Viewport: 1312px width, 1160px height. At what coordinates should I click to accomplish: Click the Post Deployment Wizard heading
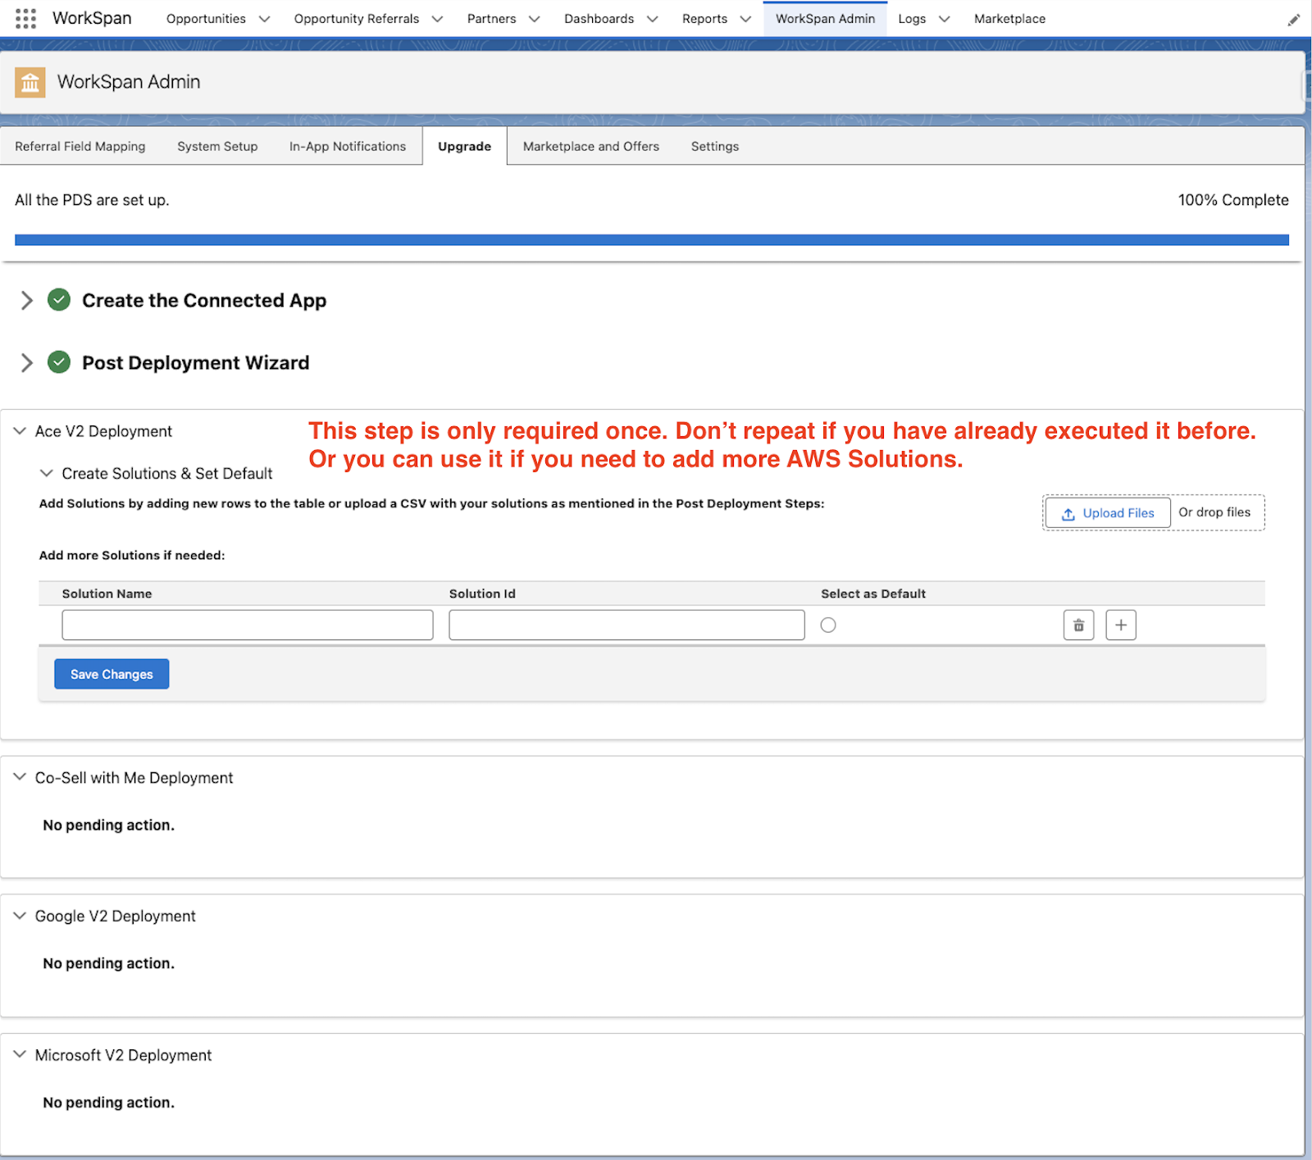click(195, 362)
